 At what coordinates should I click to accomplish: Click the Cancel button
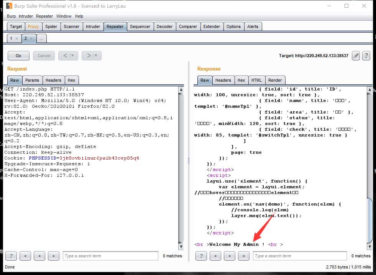pos(44,56)
